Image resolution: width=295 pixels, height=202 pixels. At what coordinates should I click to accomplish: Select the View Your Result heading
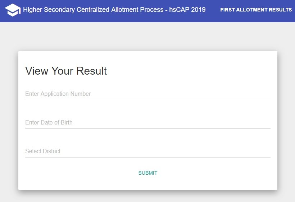66,71
